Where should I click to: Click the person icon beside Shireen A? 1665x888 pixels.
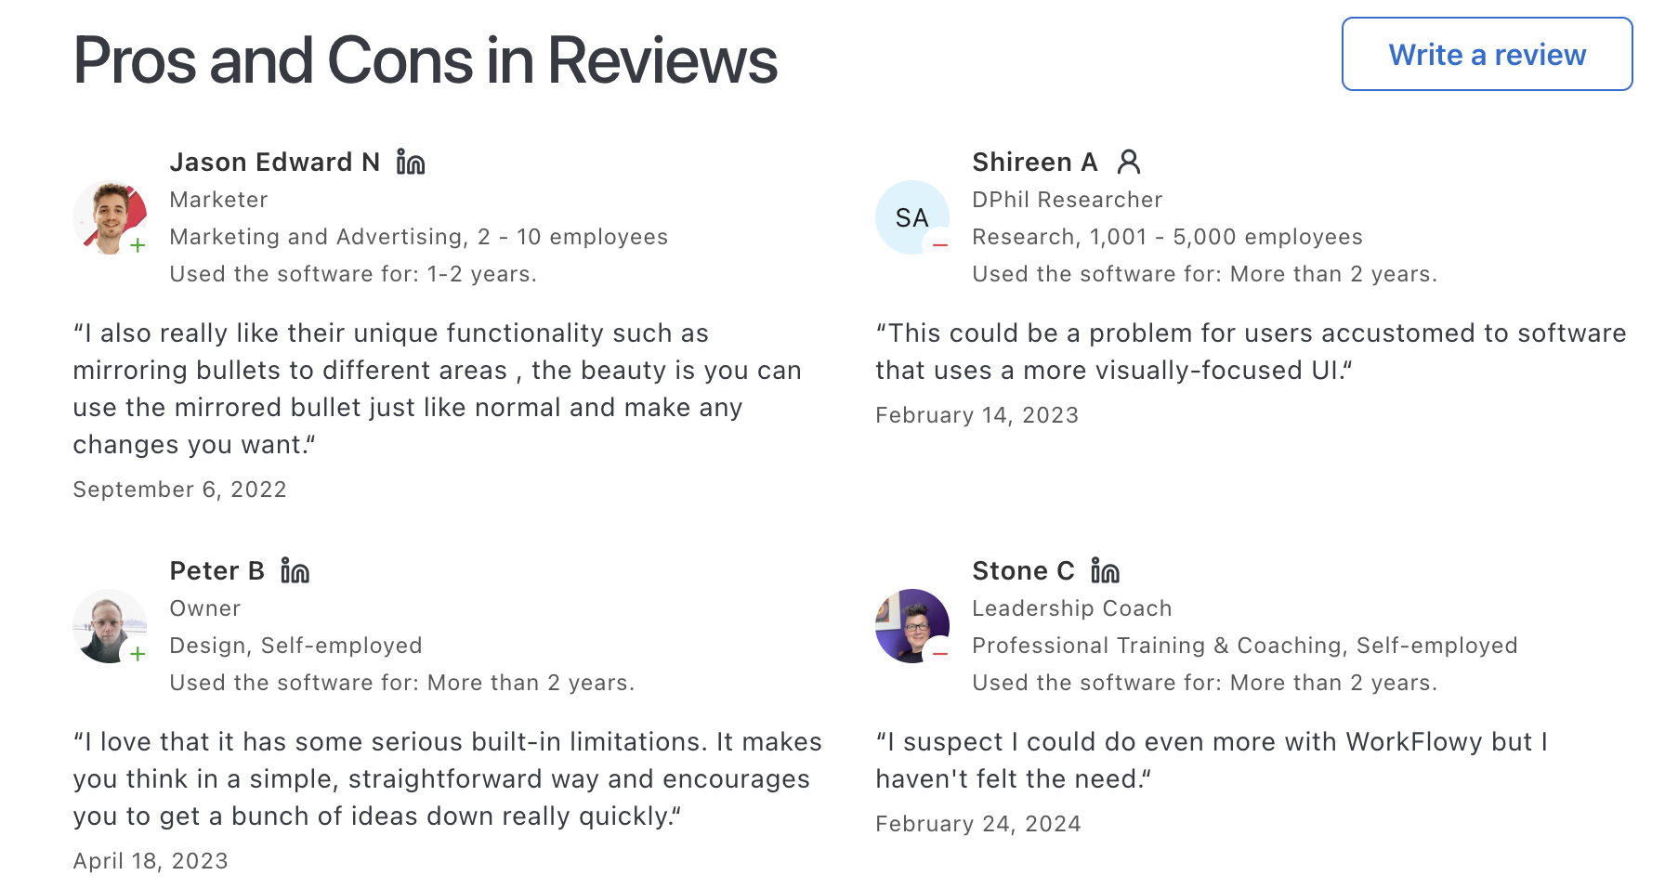pyautogui.click(x=1129, y=161)
